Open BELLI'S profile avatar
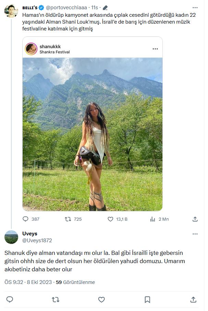The height and width of the screenshot is (311, 208). coord(11,11)
